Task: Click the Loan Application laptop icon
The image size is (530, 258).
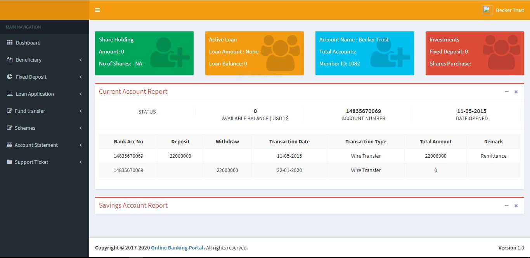Action: point(10,94)
